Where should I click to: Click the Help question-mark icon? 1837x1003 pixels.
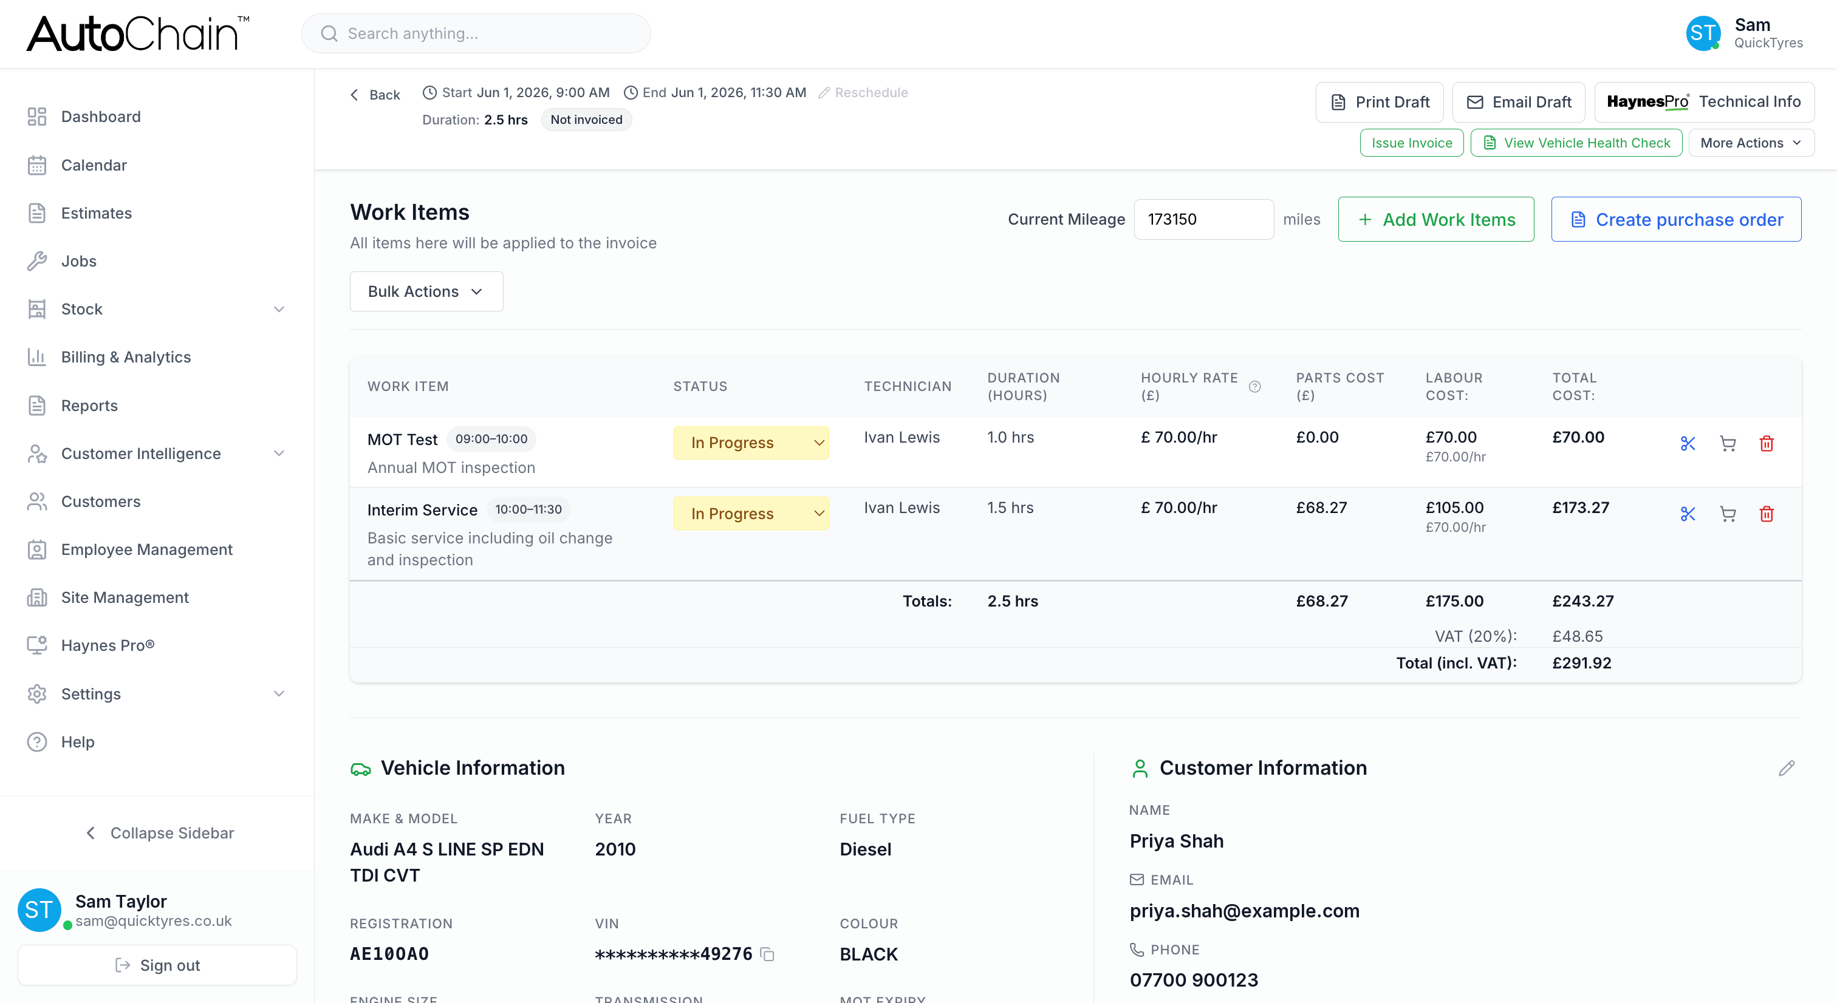(x=36, y=741)
